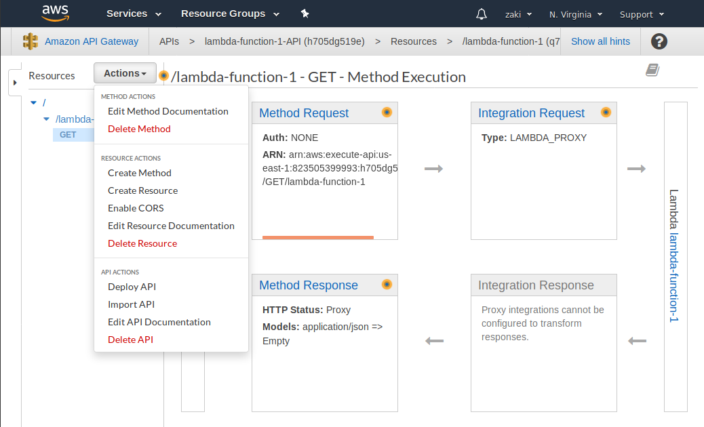
Task: Open the notifications bell icon
Action: (x=482, y=14)
